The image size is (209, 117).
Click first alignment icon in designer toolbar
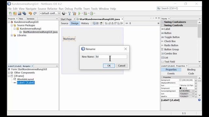coord(106,23)
